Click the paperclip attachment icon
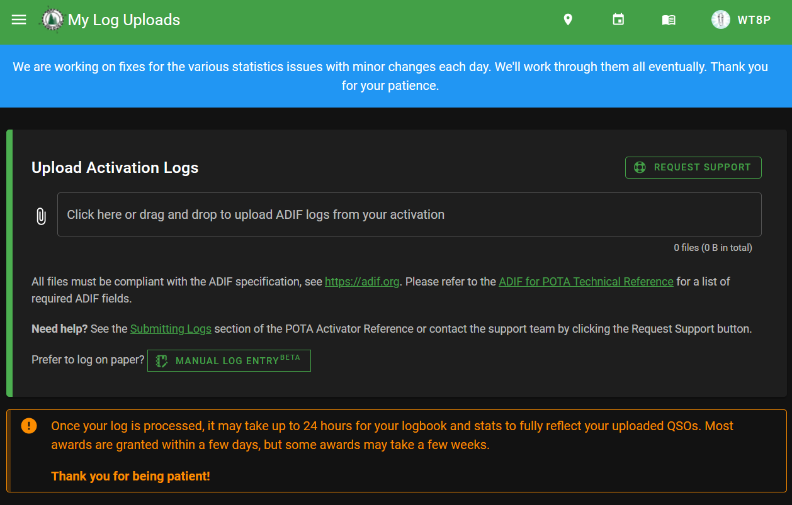This screenshot has height=505, width=792. [41, 216]
